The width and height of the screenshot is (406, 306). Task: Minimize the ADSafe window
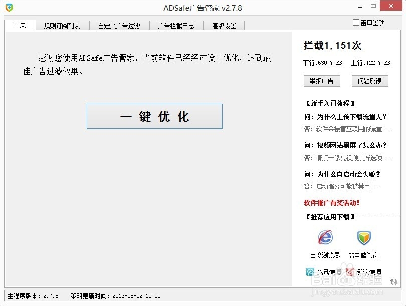tap(360, 7)
